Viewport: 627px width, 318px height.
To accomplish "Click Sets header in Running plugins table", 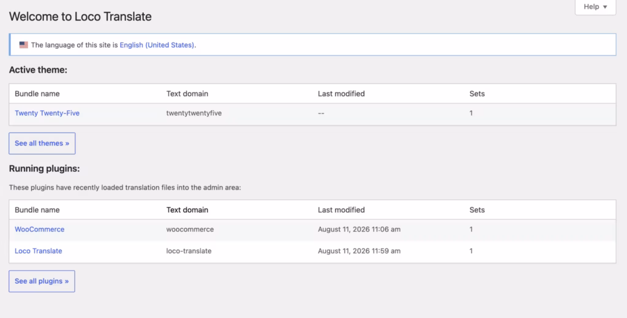I will click(x=477, y=210).
